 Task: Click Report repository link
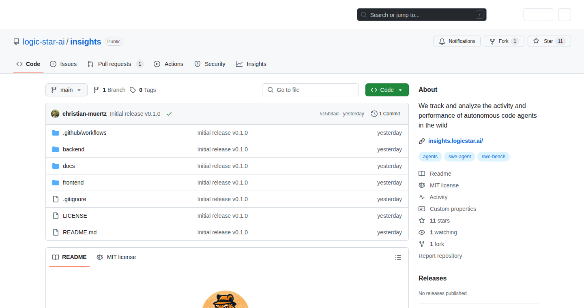click(x=440, y=256)
